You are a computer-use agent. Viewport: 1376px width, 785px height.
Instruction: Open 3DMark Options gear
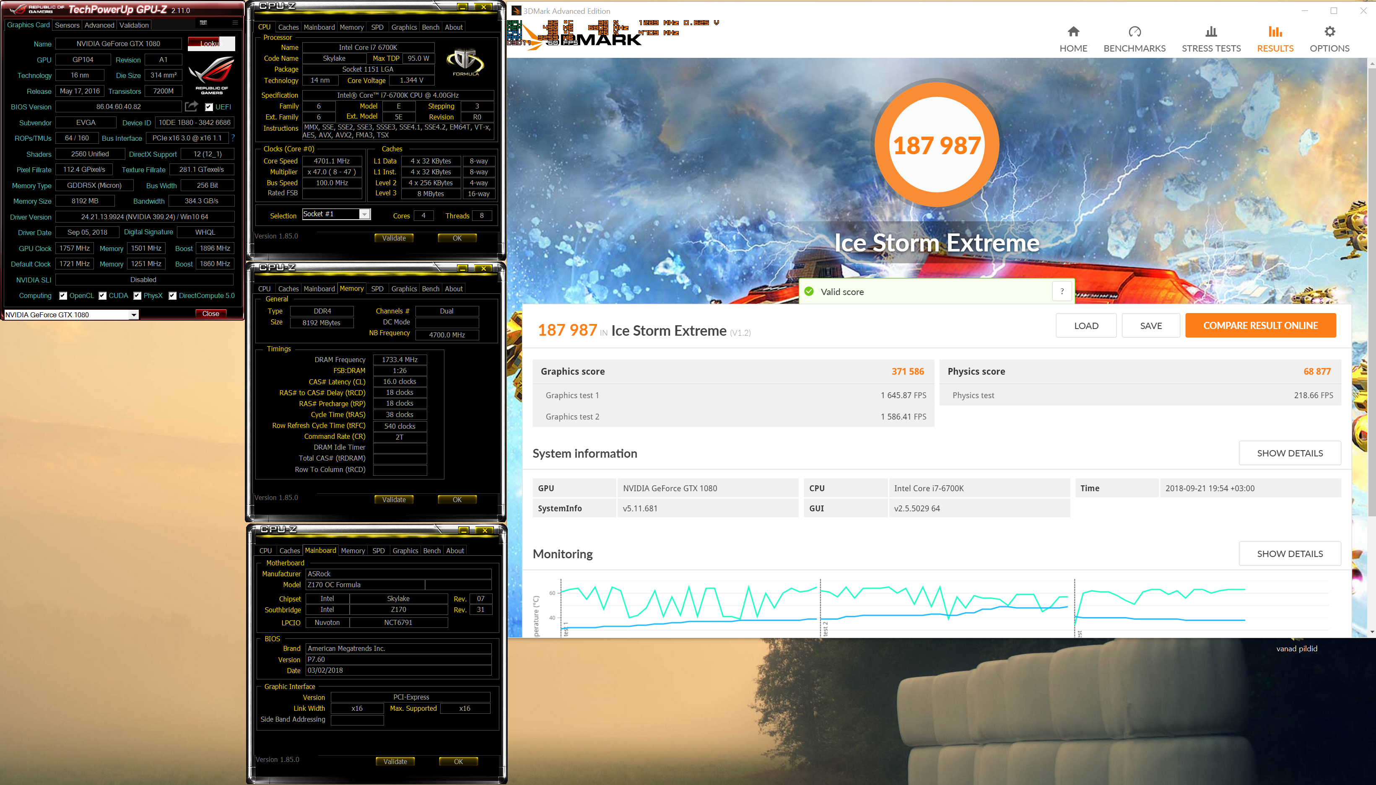coord(1329,39)
